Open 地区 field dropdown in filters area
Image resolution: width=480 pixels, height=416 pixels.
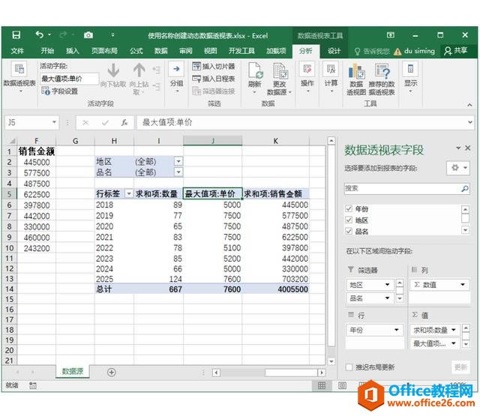click(x=387, y=285)
